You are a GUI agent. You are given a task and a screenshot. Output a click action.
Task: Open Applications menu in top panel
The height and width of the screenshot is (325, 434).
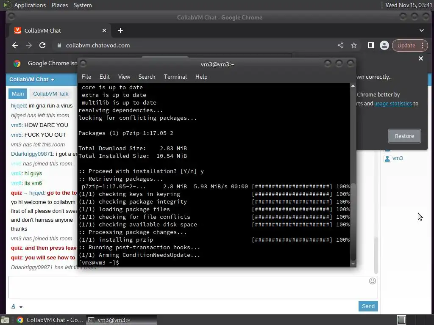30,5
